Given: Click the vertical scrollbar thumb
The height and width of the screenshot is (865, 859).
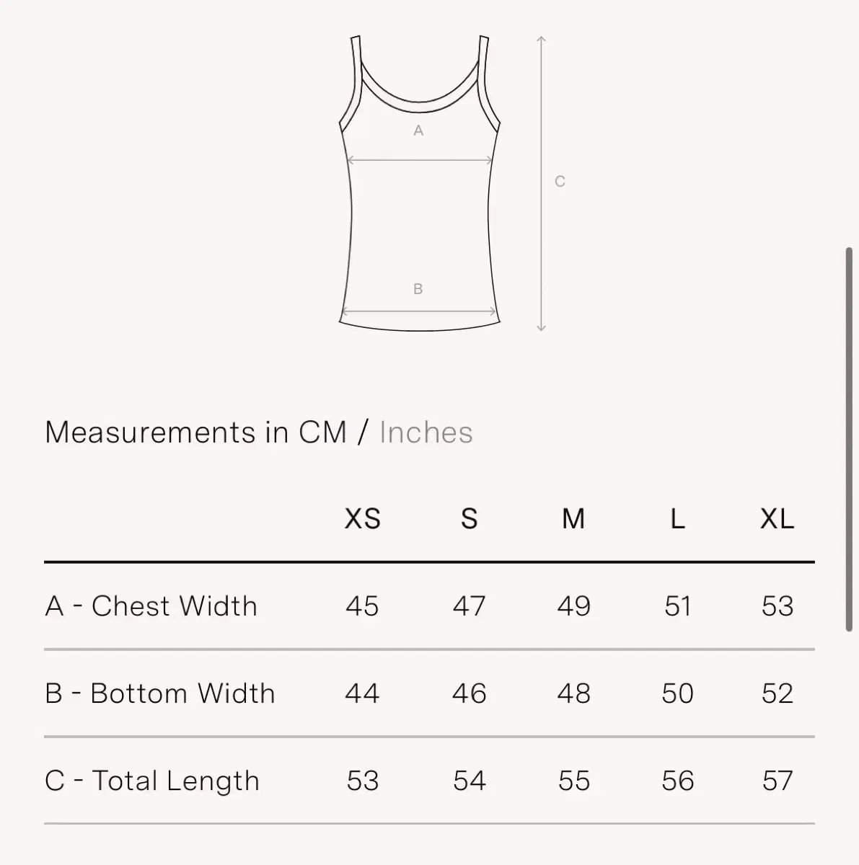Looking at the screenshot, I should coord(850,440).
